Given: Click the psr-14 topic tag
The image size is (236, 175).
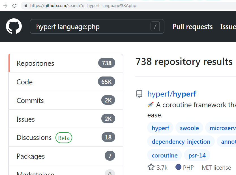Looking at the screenshot, I should (x=197, y=155).
